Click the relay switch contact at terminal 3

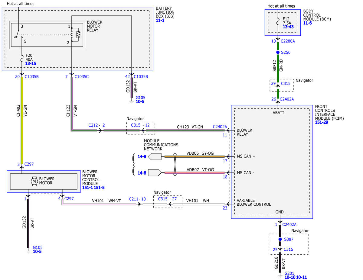tap(16, 34)
